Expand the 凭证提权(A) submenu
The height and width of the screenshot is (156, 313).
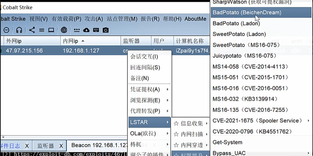pos(150,89)
